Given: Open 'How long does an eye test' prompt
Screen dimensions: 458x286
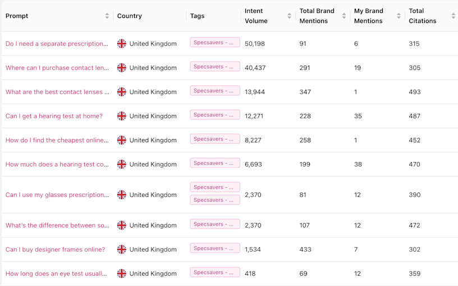Looking at the screenshot, I should tap(56, 274).
